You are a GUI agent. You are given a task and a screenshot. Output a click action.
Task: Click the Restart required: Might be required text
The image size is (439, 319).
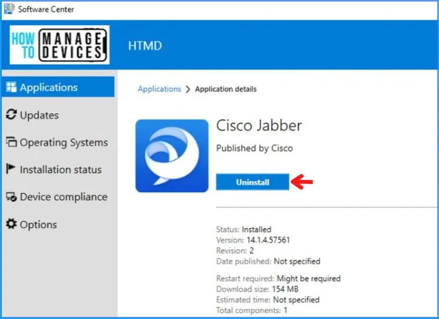pos(278,278)
